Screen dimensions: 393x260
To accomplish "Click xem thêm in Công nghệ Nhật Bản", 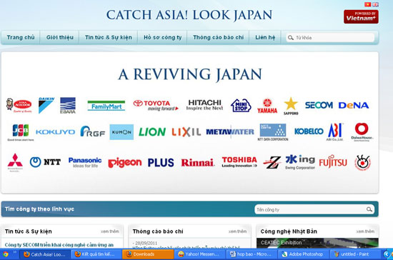I will tap(365, 231).
